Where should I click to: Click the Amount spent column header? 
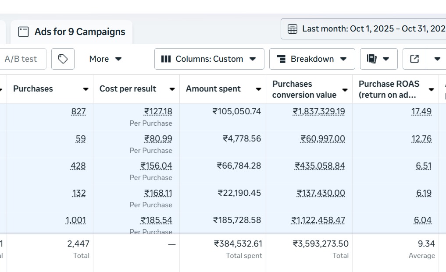click(x=213, y=88)
